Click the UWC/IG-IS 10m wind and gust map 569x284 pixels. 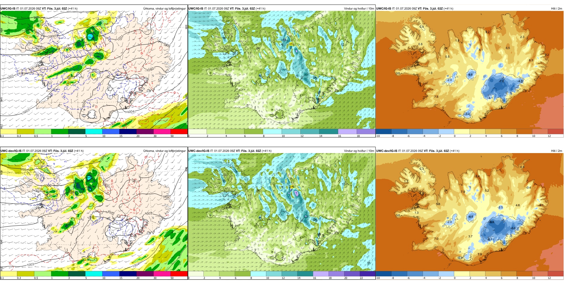click(282, 70)
